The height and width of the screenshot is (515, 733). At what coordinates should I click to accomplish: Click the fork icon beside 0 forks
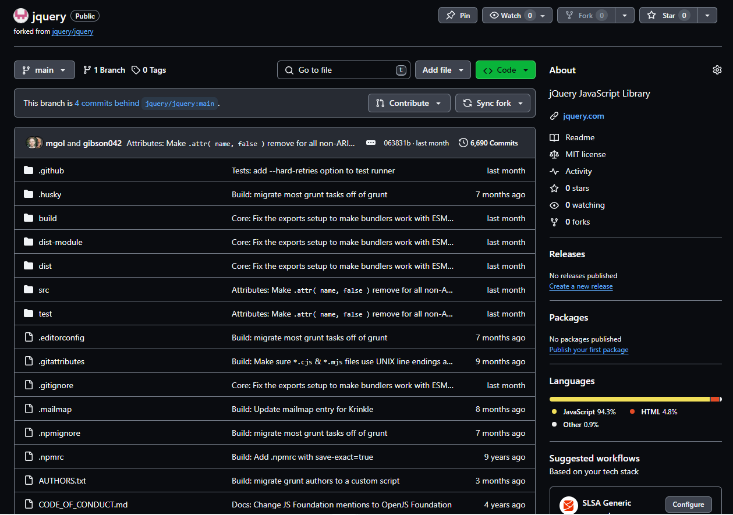click(554, 222)
